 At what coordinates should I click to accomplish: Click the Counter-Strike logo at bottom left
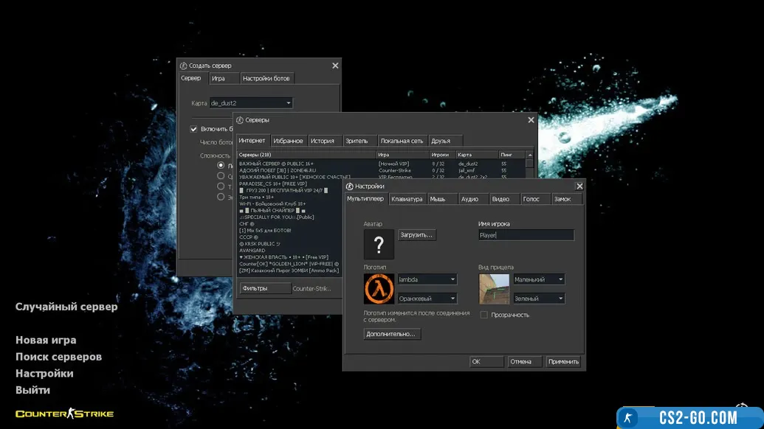(x=65, y=414)
